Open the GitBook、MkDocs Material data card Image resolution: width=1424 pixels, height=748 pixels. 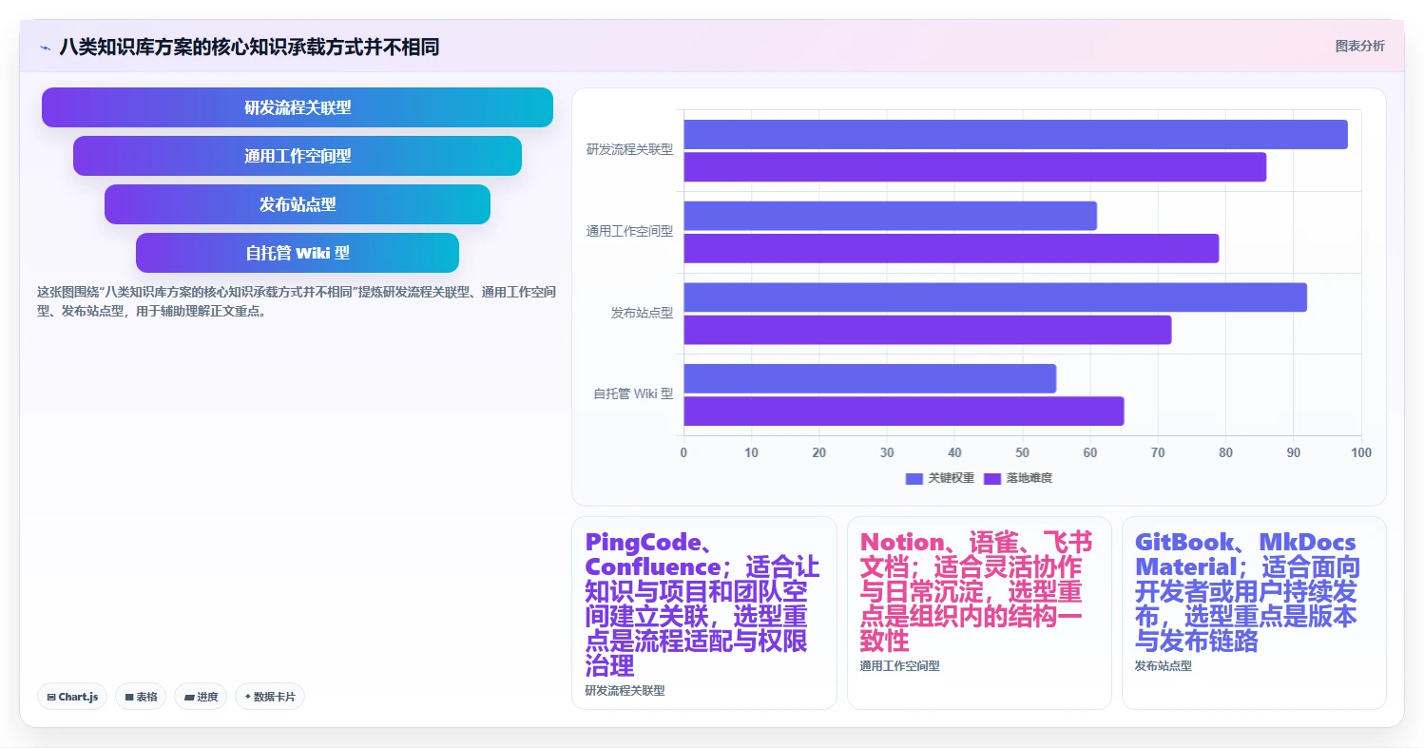click(x=1254, y=613)
